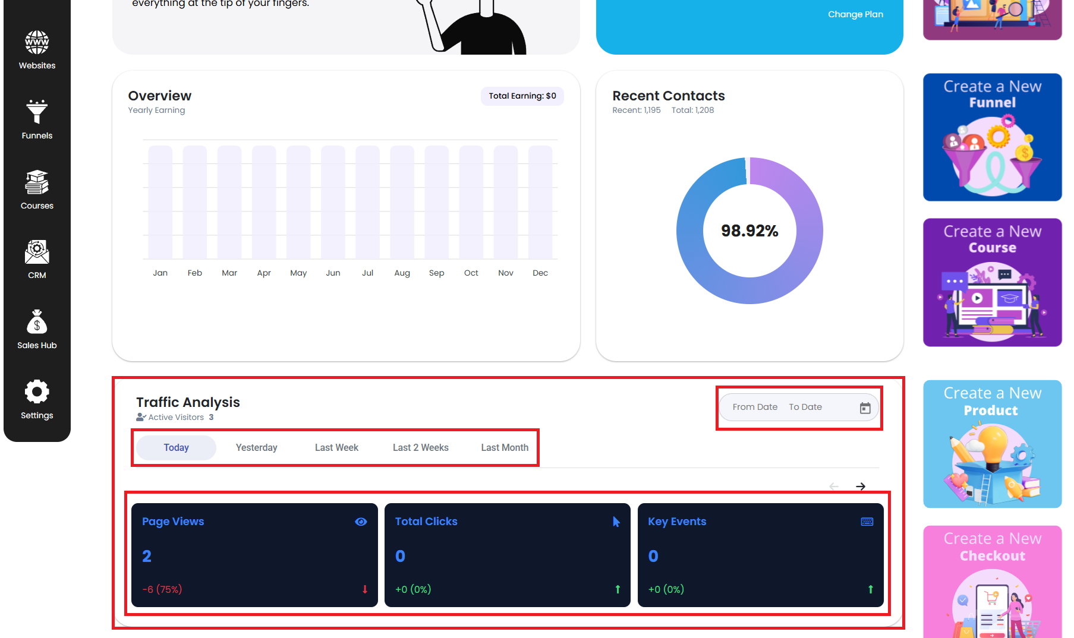Image resolution: width=1074 pixels, height=638 pixels.
Task: Click the Total Earning badge
Action: click(x=522, y=96)
